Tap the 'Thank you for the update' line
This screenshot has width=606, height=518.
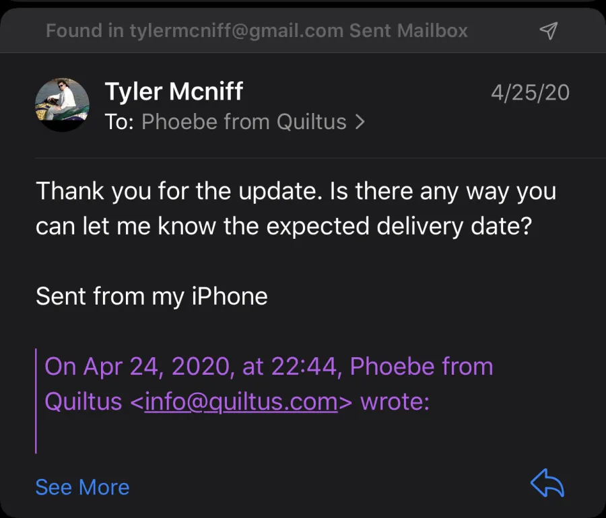296,192
